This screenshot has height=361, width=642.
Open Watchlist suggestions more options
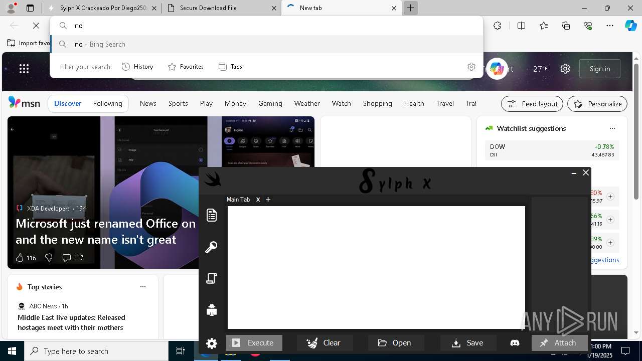click(x=612, y=128)
